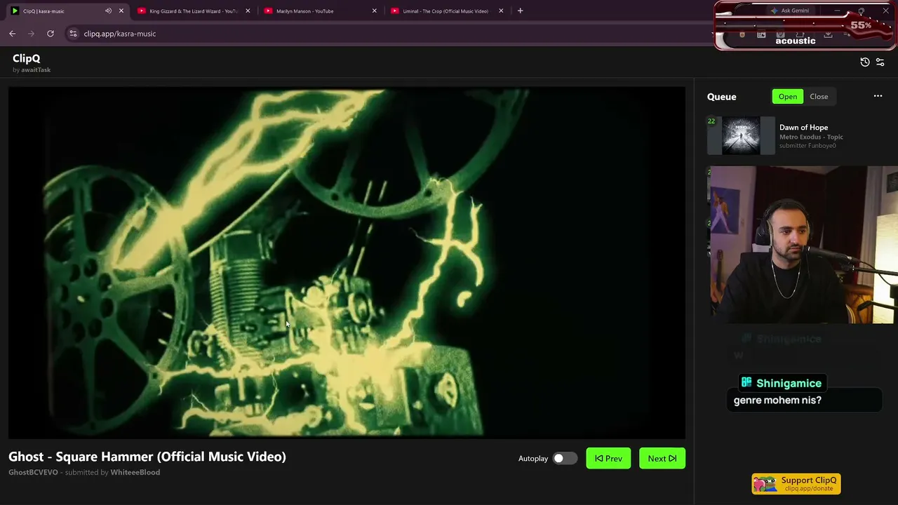Toggle the Autoplay switch
Viewport: 898px width, 505px height.
coord(564,459)
